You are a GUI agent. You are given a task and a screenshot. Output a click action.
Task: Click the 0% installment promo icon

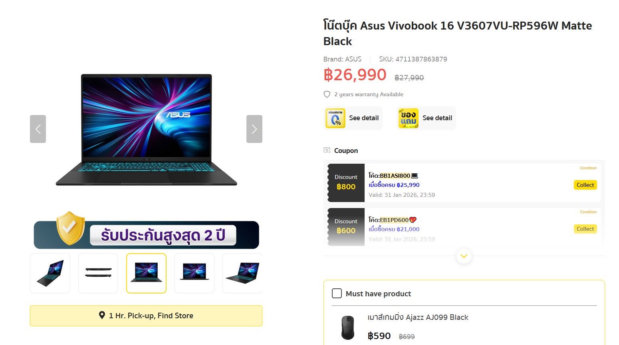click(335, 118)
